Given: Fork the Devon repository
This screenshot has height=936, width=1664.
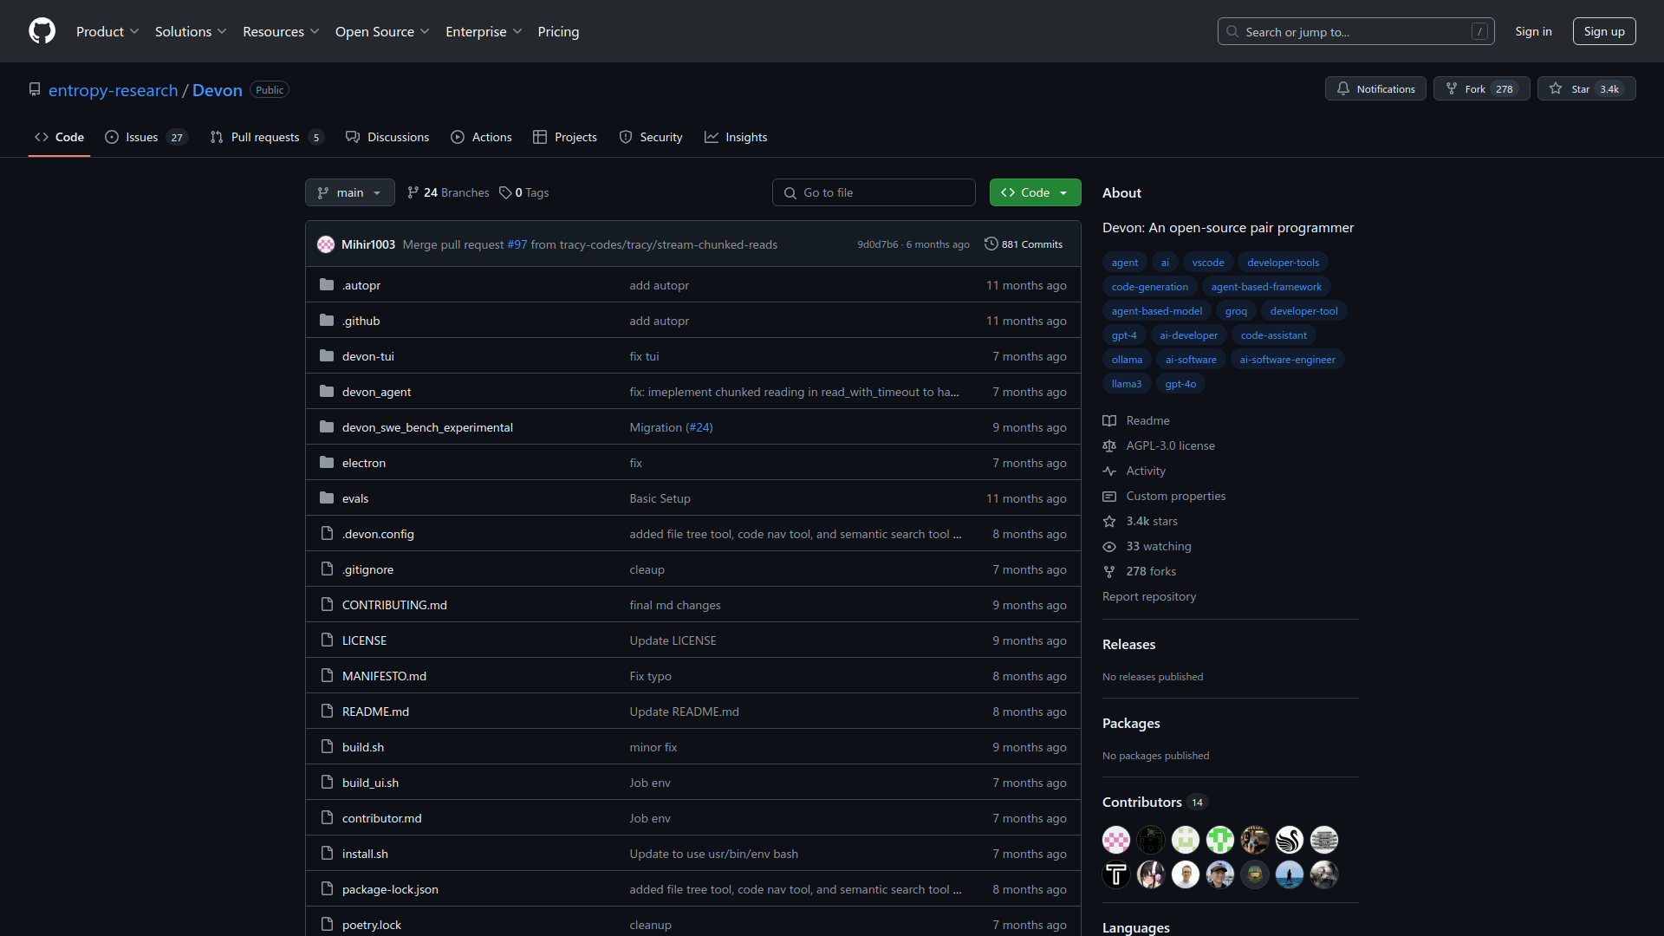Looking at the screenshot, I should 1481,88.
